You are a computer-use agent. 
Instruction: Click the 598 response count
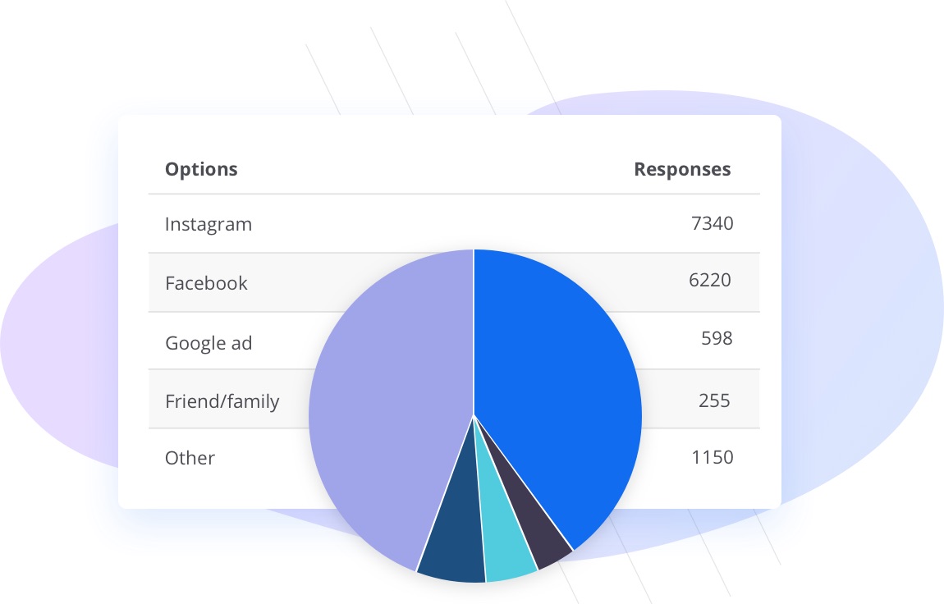pyautogui.click(x=717, y=338)
